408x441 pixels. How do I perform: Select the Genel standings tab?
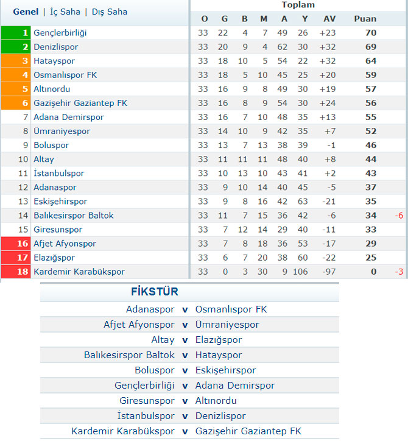pos(26,12)
